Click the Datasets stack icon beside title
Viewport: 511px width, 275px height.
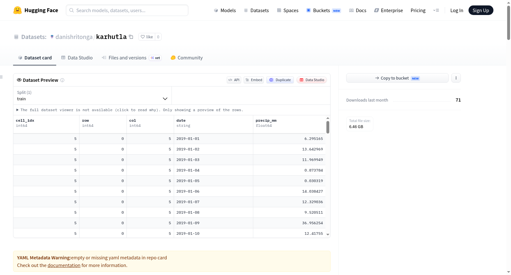click(x=16, y=37)
